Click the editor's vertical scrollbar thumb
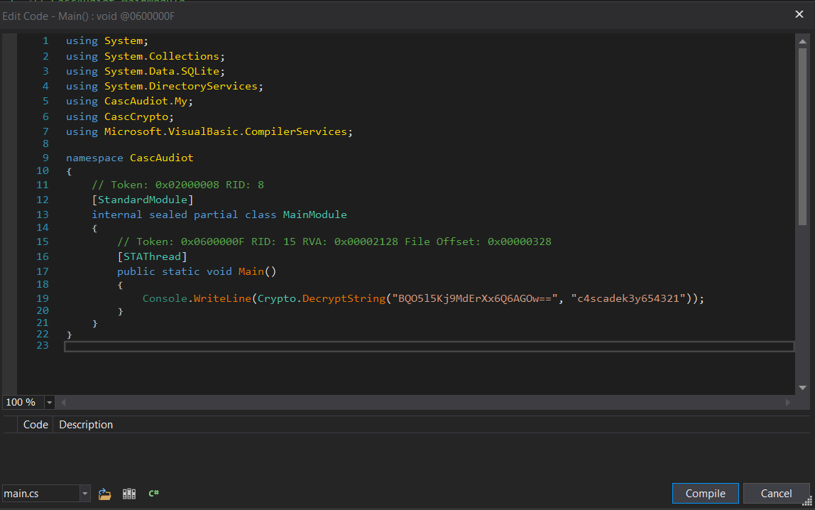Screen dimensions: 815x510 point(803,135)
